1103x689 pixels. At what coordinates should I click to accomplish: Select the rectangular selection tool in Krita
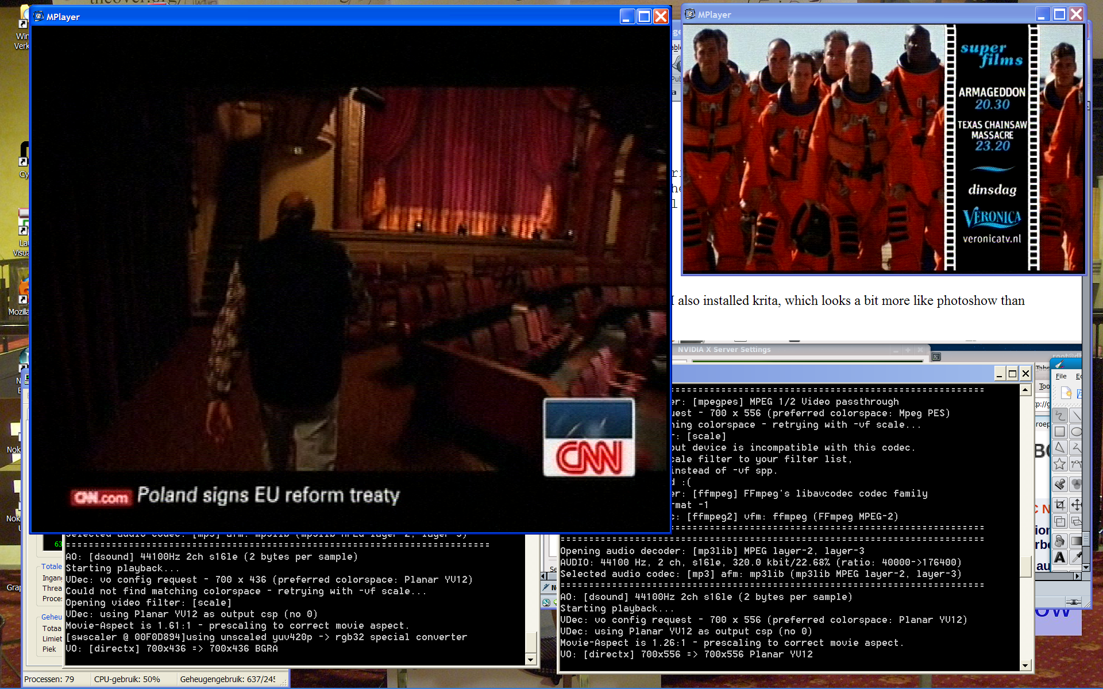pyautogui.click(x=1060, y=521)
